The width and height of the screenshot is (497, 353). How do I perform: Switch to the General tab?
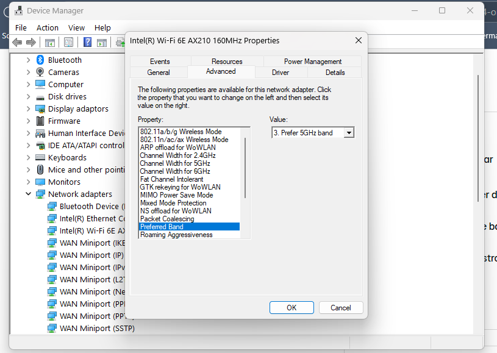[159, 73]
